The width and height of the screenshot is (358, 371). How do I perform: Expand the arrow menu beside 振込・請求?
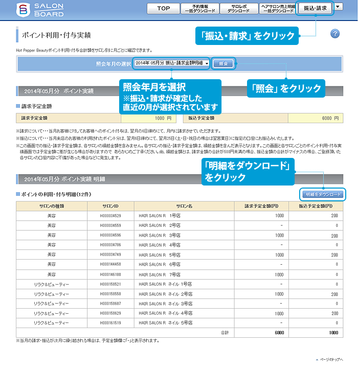339,8
